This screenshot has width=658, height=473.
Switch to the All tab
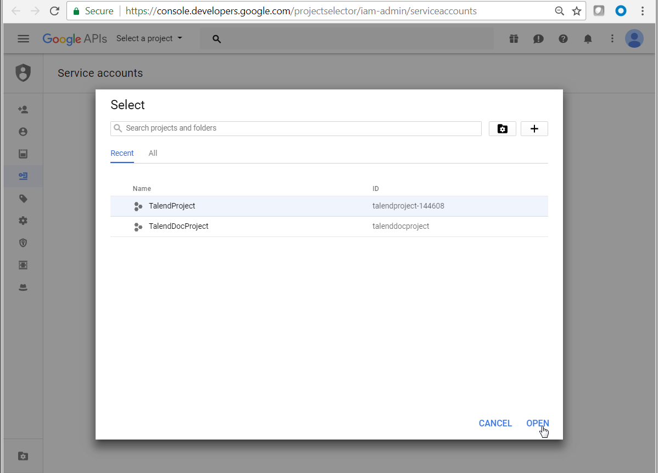[153, 153]
